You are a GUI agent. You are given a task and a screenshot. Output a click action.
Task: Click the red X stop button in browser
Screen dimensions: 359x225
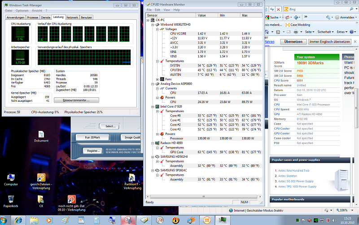[x=278, y=9]
